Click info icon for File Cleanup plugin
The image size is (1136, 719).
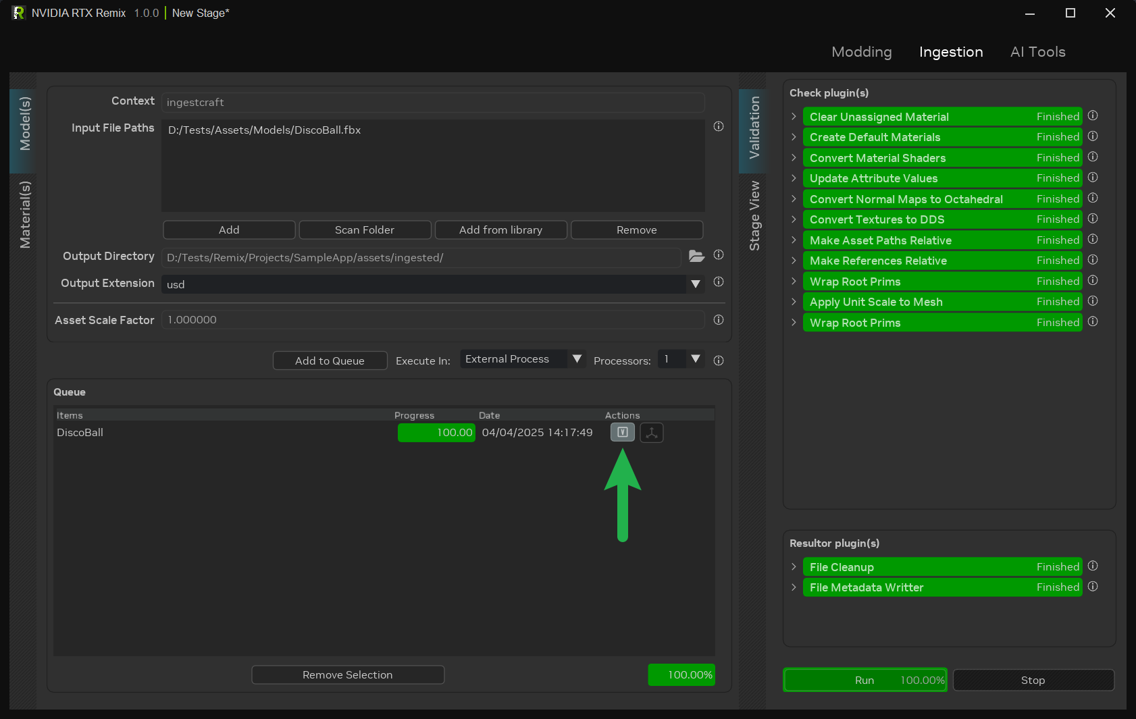pyautogui.click(x=1093, y=566)
